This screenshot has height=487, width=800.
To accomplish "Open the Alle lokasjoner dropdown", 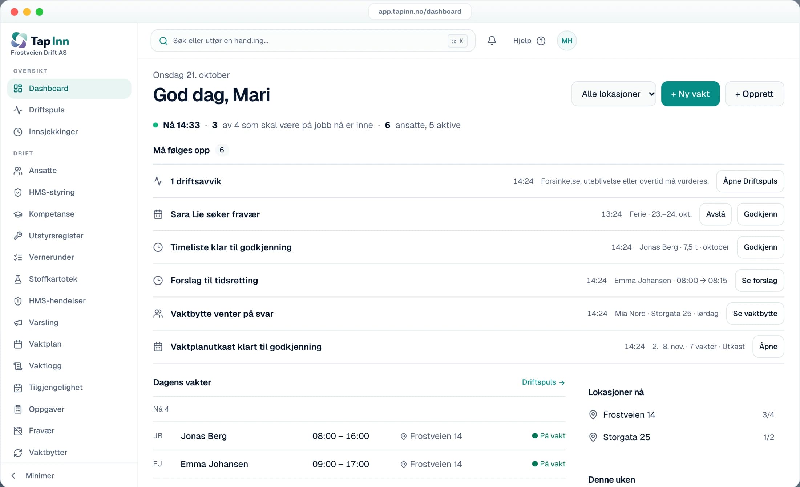I will coord(614,94).
